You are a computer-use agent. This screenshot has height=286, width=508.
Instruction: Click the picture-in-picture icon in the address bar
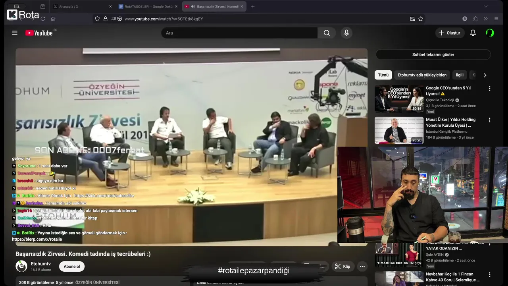pos(412,19)
